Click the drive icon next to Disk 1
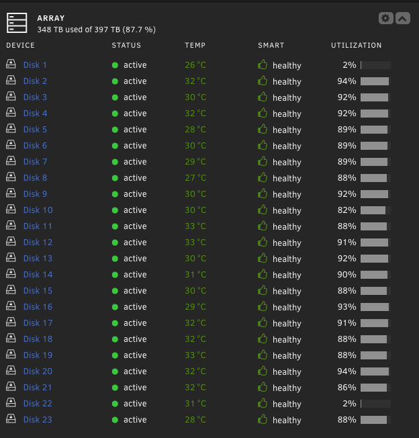Screen dimensions: 419x438 click(11, 64)
